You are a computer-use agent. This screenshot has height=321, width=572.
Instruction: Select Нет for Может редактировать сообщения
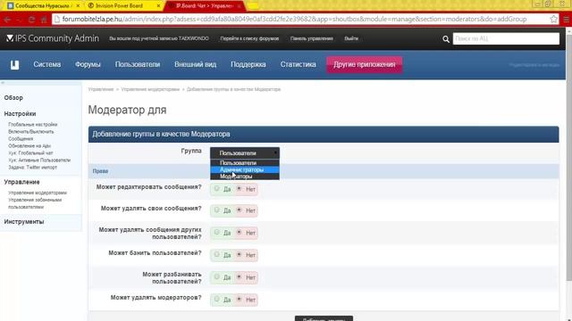pyautogui.click(x=240, y=188)
